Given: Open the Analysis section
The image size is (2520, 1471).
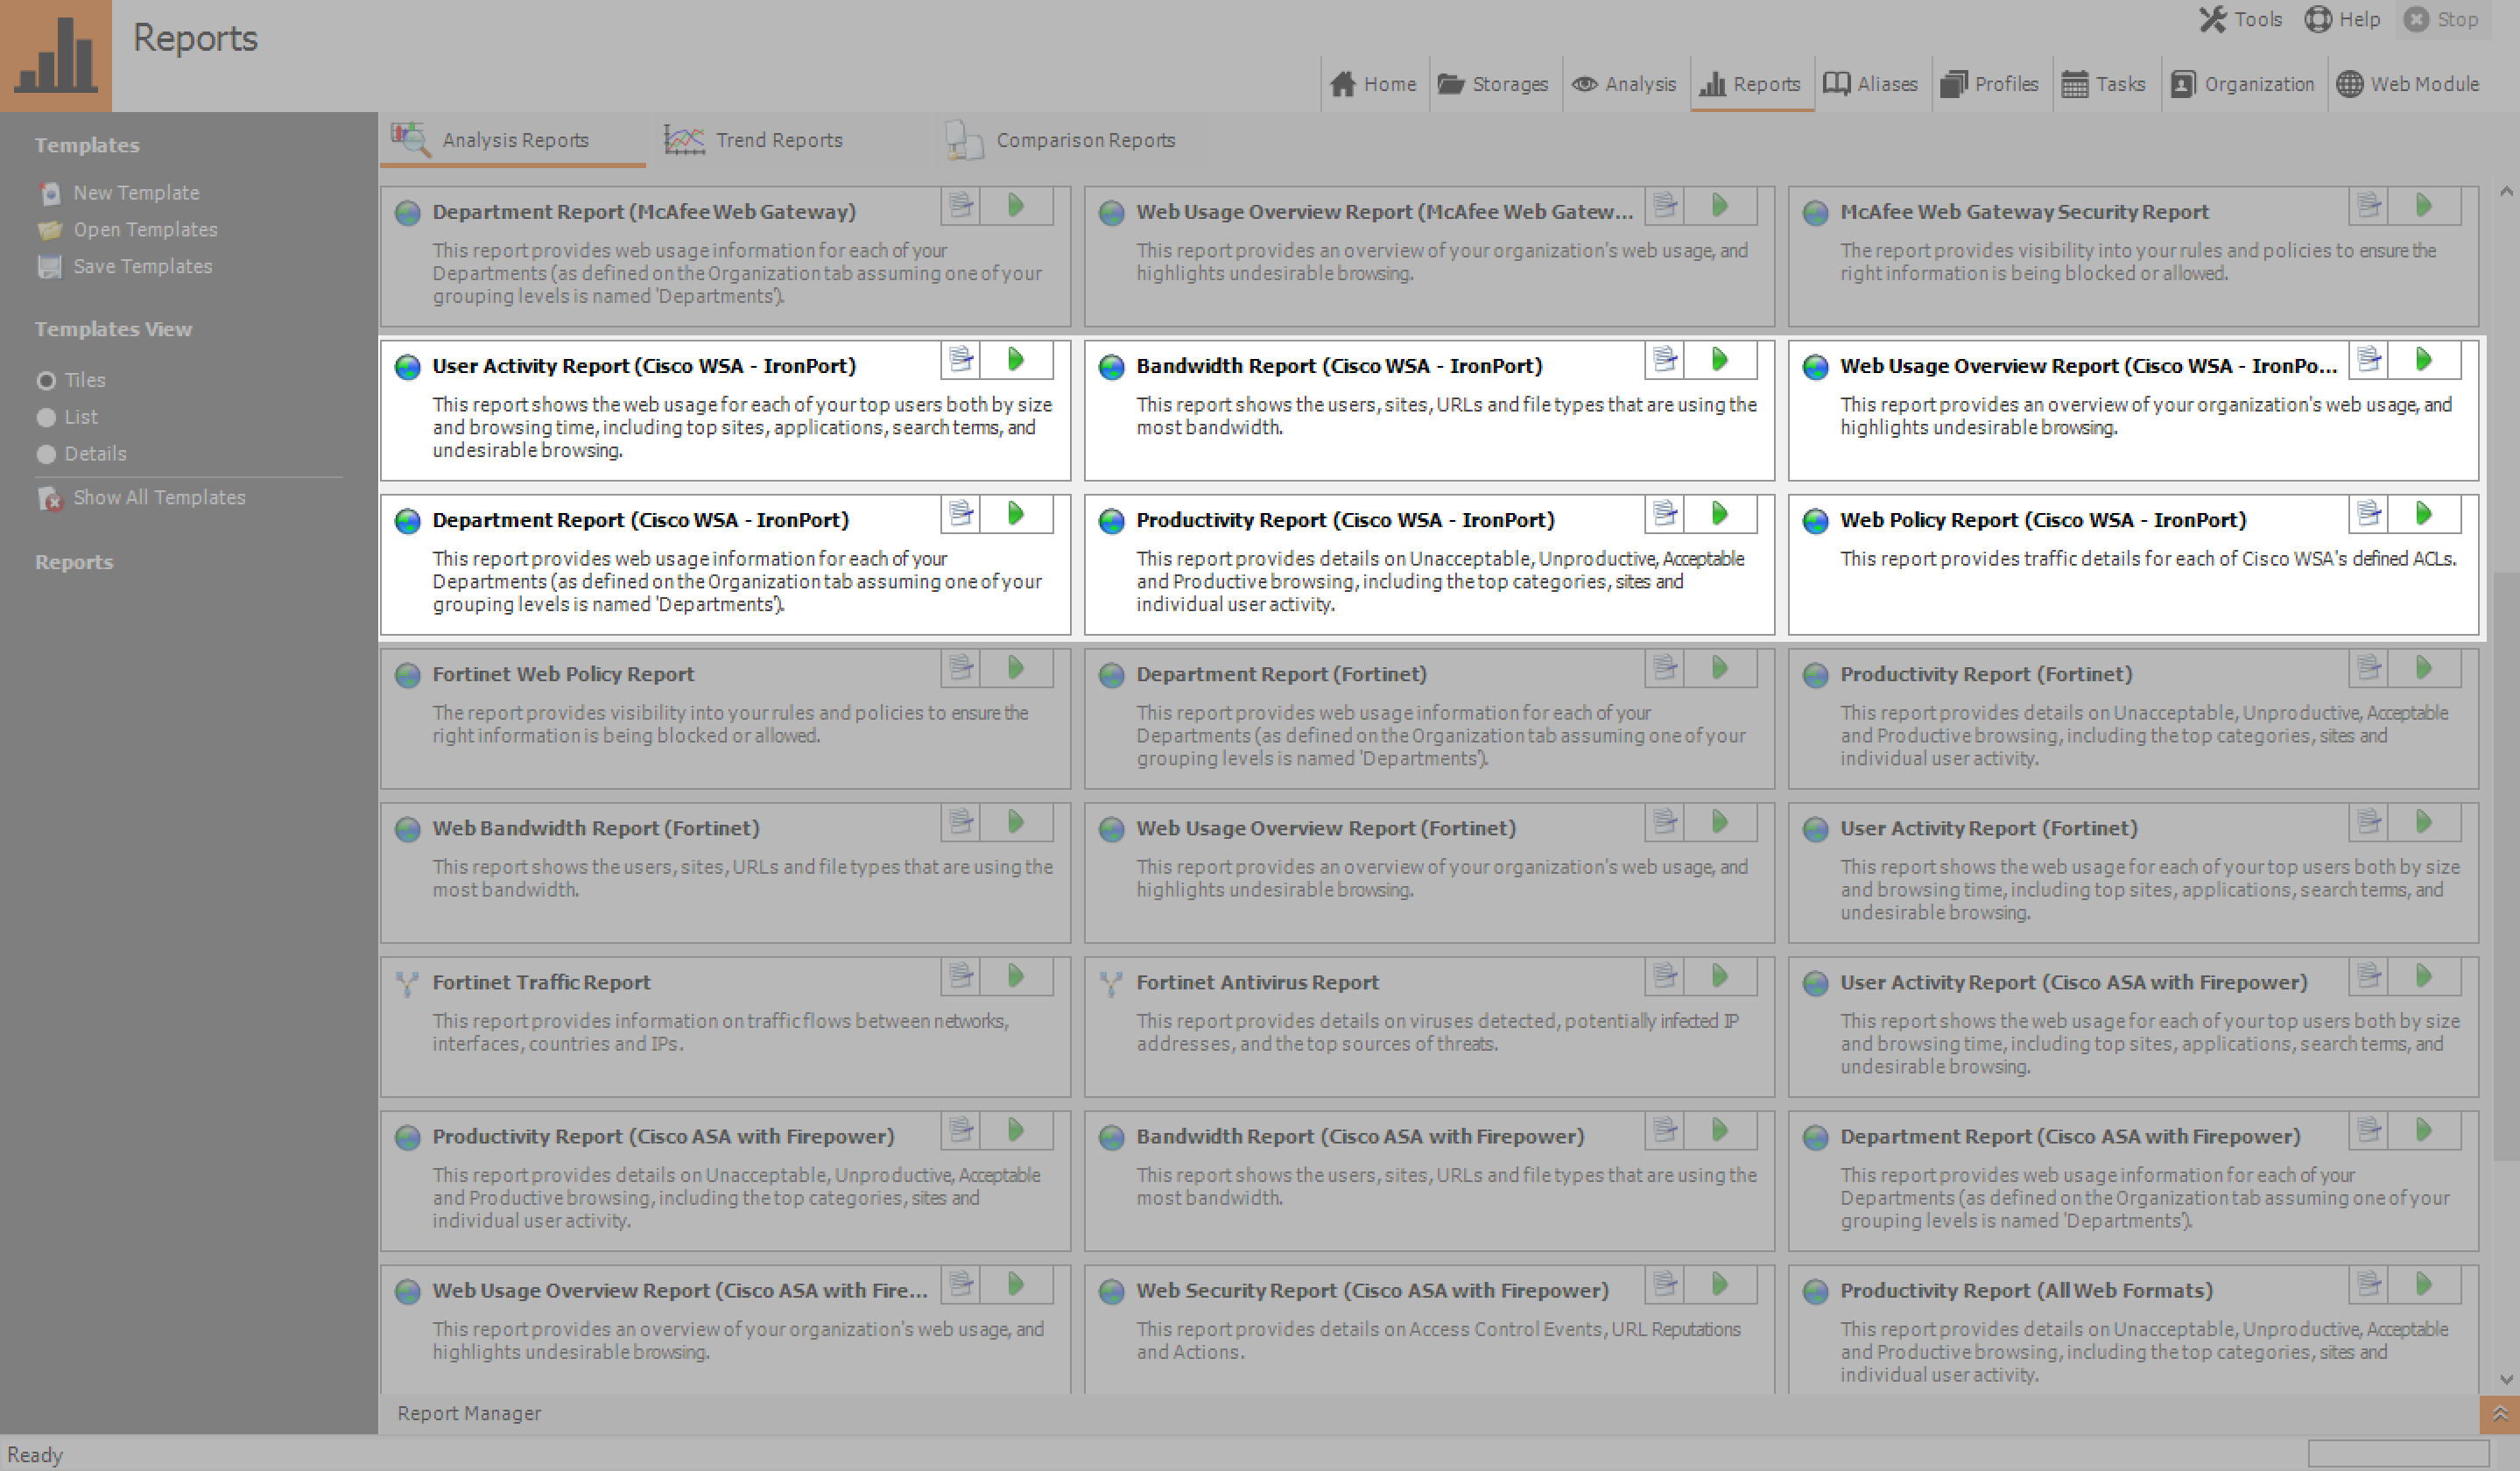Looking at the screenshot, I should pyautogui.click(x=1624, y=84).
